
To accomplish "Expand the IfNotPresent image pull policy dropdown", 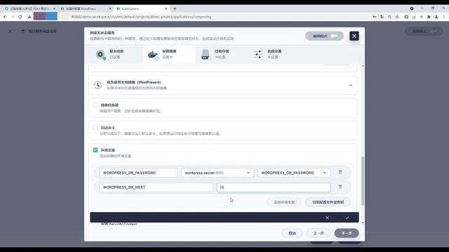I will (x=351, y=85).
